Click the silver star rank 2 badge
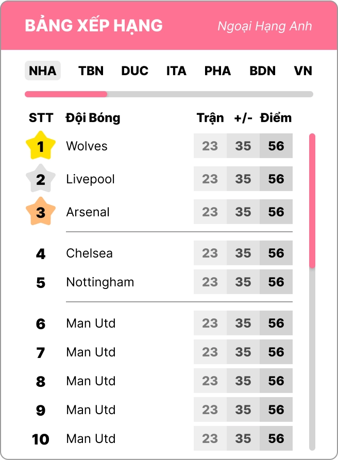Screen dimensions: 338x460 click(41, 179)
